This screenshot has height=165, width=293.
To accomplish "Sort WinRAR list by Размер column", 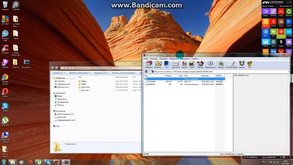I will [168, 76].
